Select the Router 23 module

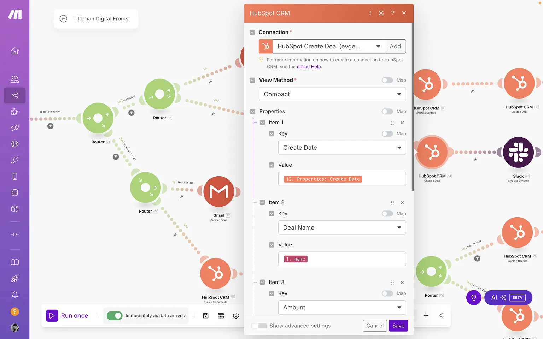tap(145, 188)
